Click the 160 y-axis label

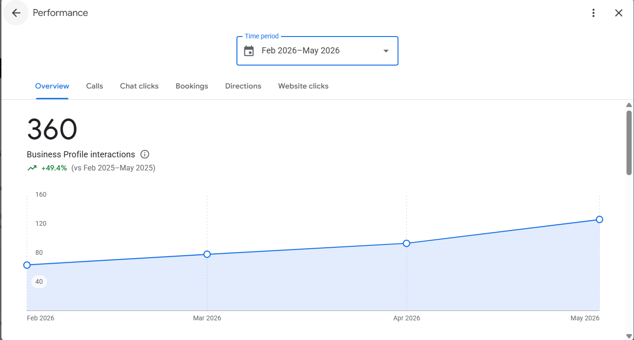41,194
